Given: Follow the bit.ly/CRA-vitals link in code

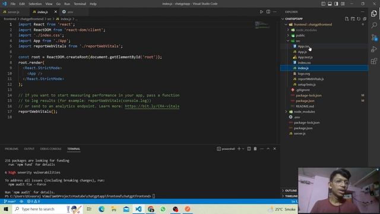Looking at the screenshot, I should [152, 106].
